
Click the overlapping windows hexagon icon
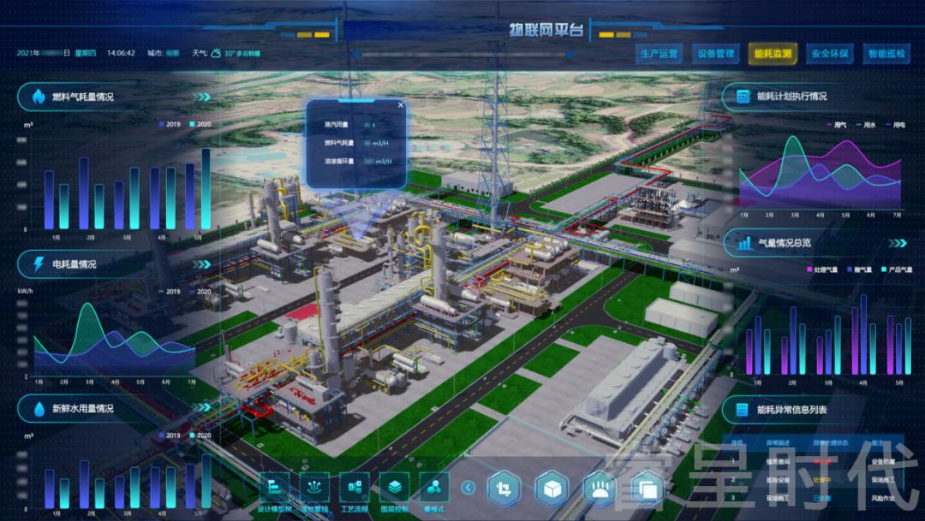click(647, 488)
